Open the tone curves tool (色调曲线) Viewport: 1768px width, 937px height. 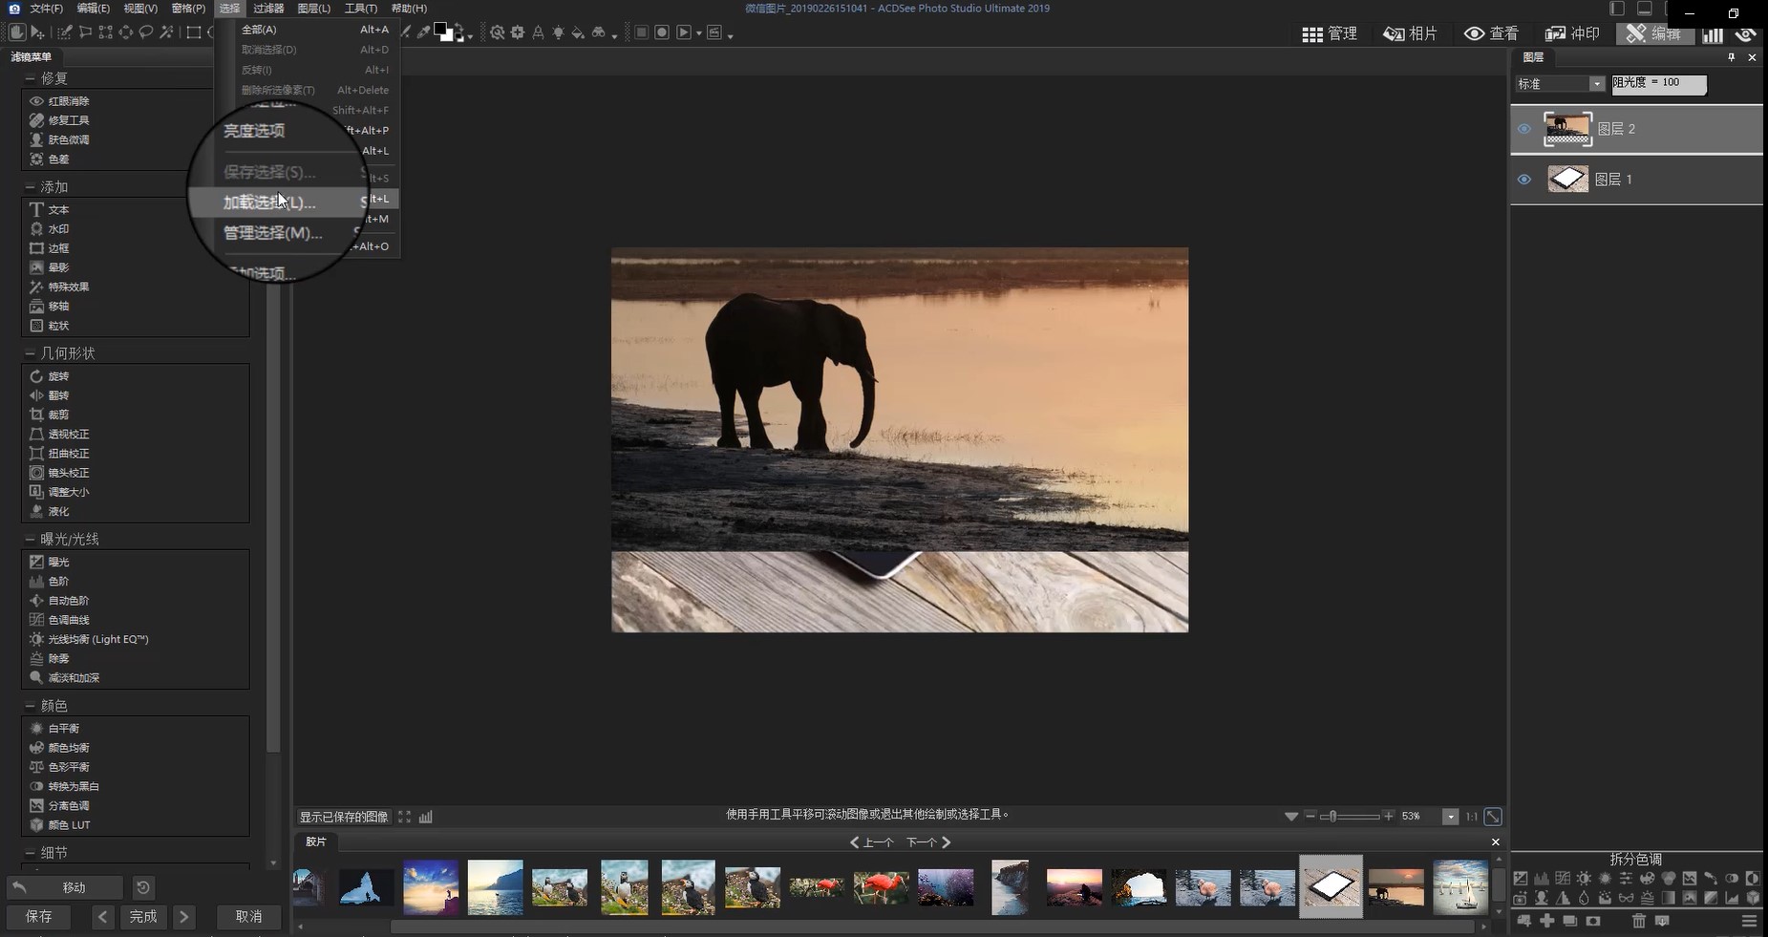pyautogui.click(x=59, y=620)
